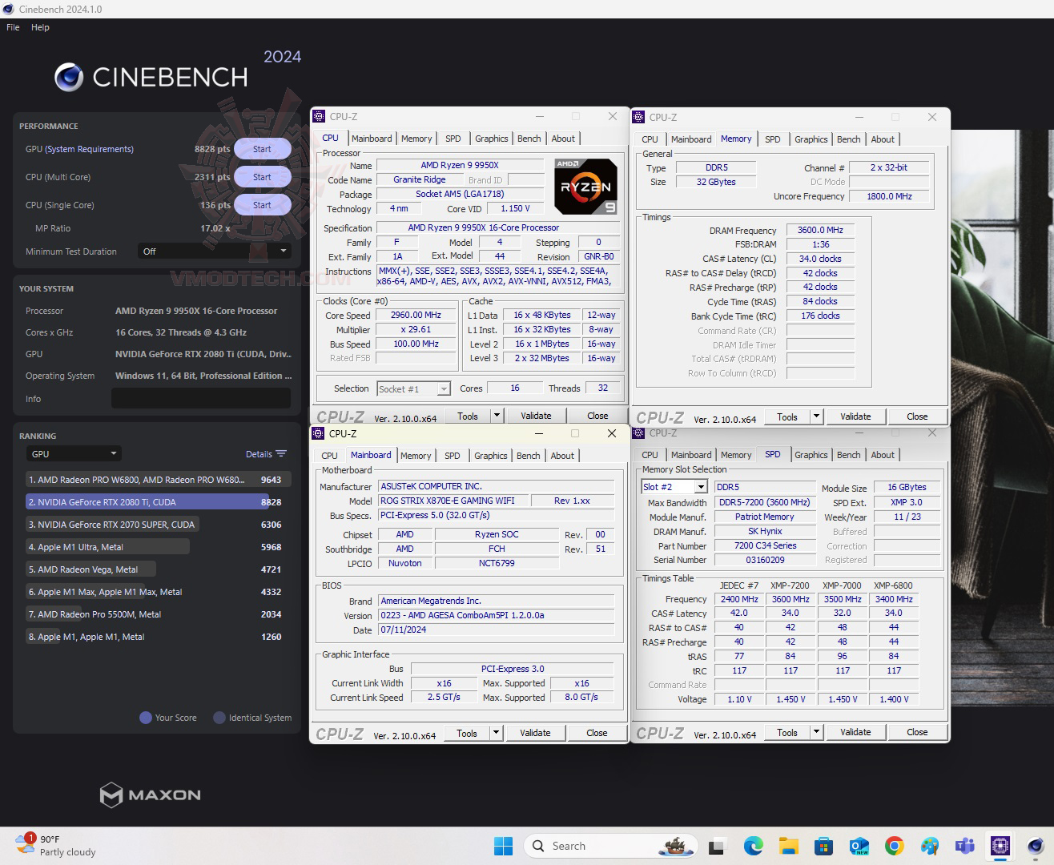This screenshot has height=865, width=1054.
Task: Open the Minimum Test Duration dropdown
Action: tap(214, 251)
